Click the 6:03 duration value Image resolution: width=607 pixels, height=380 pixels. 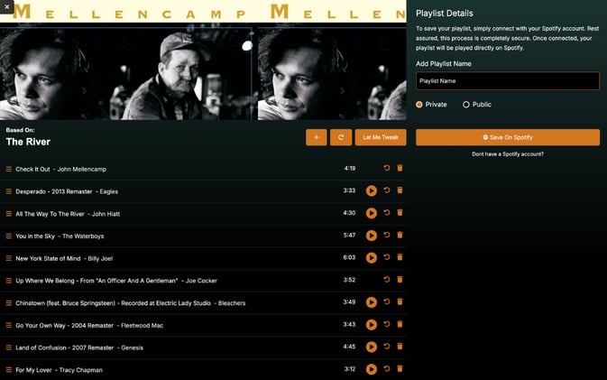tap(349, 257)
